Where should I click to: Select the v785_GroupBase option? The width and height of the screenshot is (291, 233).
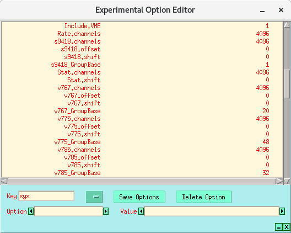(77, 173)
